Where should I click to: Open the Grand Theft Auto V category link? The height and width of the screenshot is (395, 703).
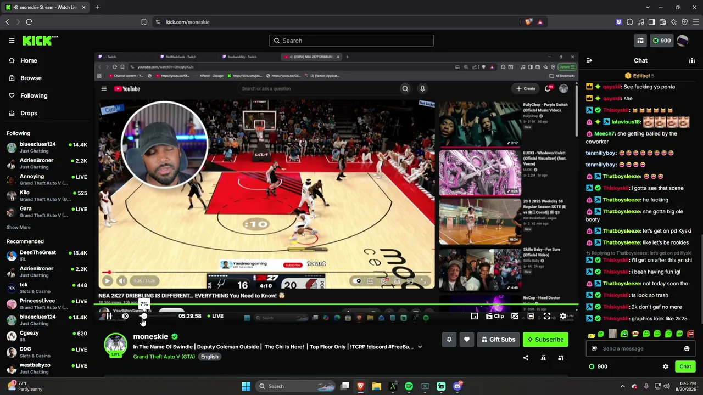[164, 357]
